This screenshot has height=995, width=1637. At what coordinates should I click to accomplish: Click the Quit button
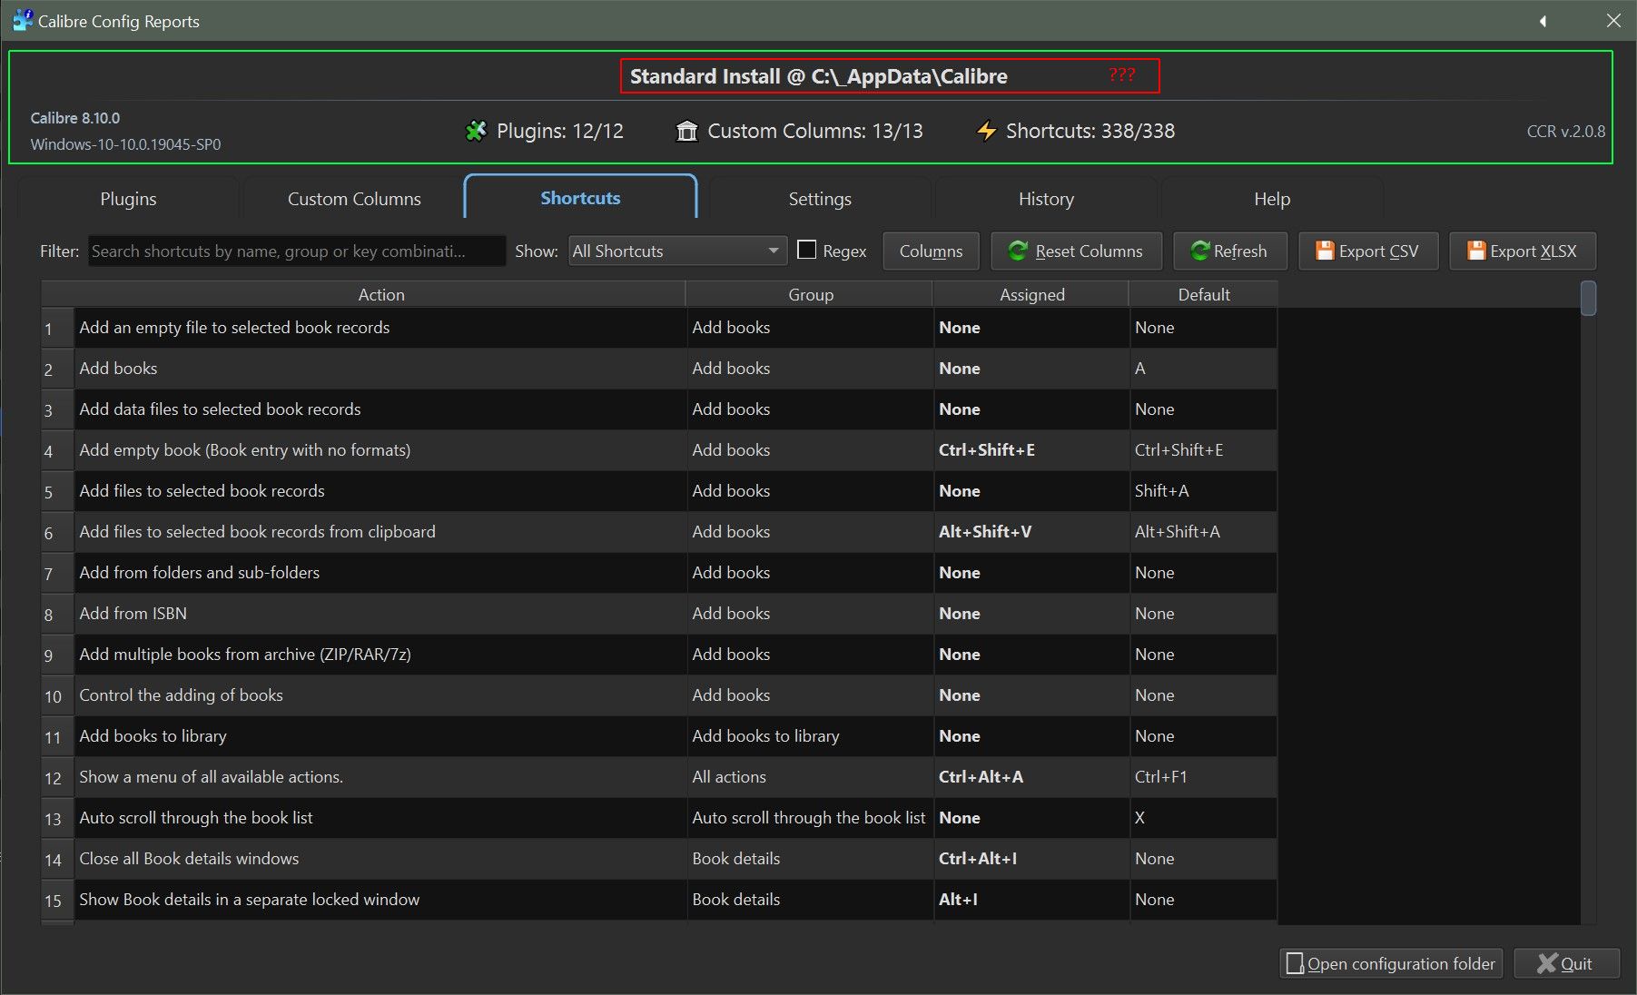point(1566,963)
